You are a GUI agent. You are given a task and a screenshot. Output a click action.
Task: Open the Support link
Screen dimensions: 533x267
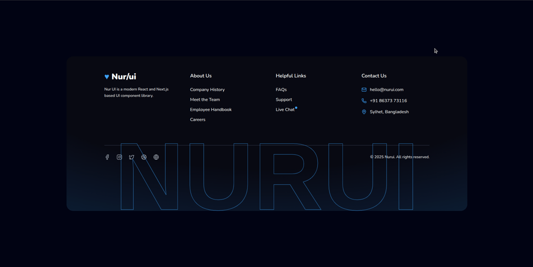point(284,100)
